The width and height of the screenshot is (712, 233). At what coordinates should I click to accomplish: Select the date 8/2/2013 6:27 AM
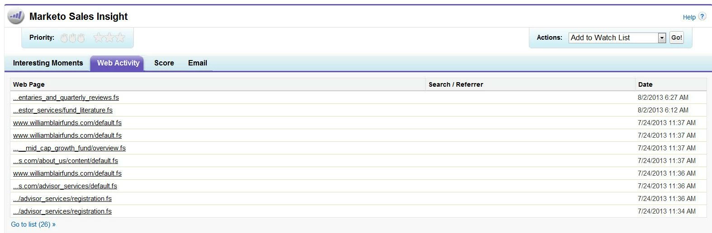[663, 98]
